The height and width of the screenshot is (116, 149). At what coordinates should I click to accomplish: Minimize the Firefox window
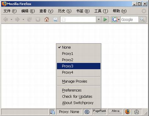(x=135, y=4)
